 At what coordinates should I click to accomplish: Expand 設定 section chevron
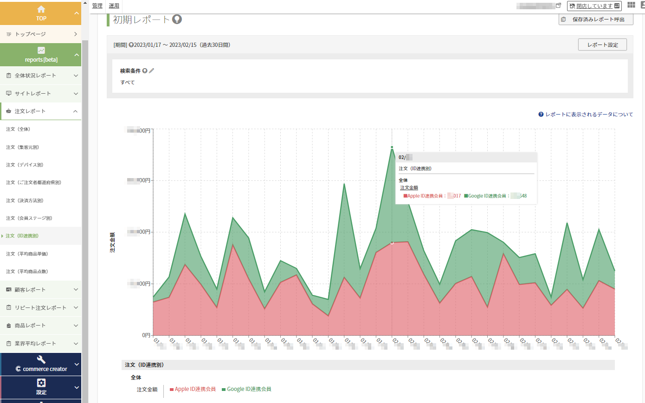[77, 388]
